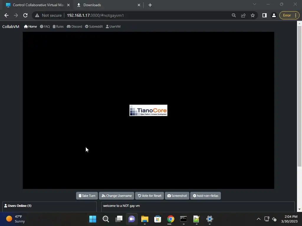Open the Chrome profile menu
Image resolution: width=302 pixels, height=226 pixels.
tap(274, 15)
